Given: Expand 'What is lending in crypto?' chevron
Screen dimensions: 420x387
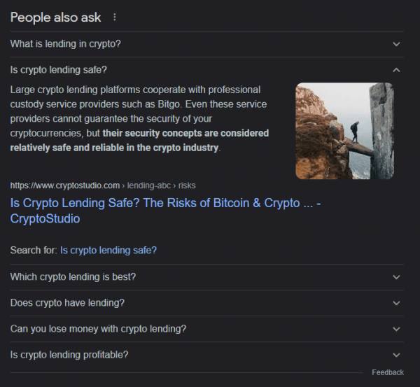Looking at the screenshot, I should click(396, 44).
